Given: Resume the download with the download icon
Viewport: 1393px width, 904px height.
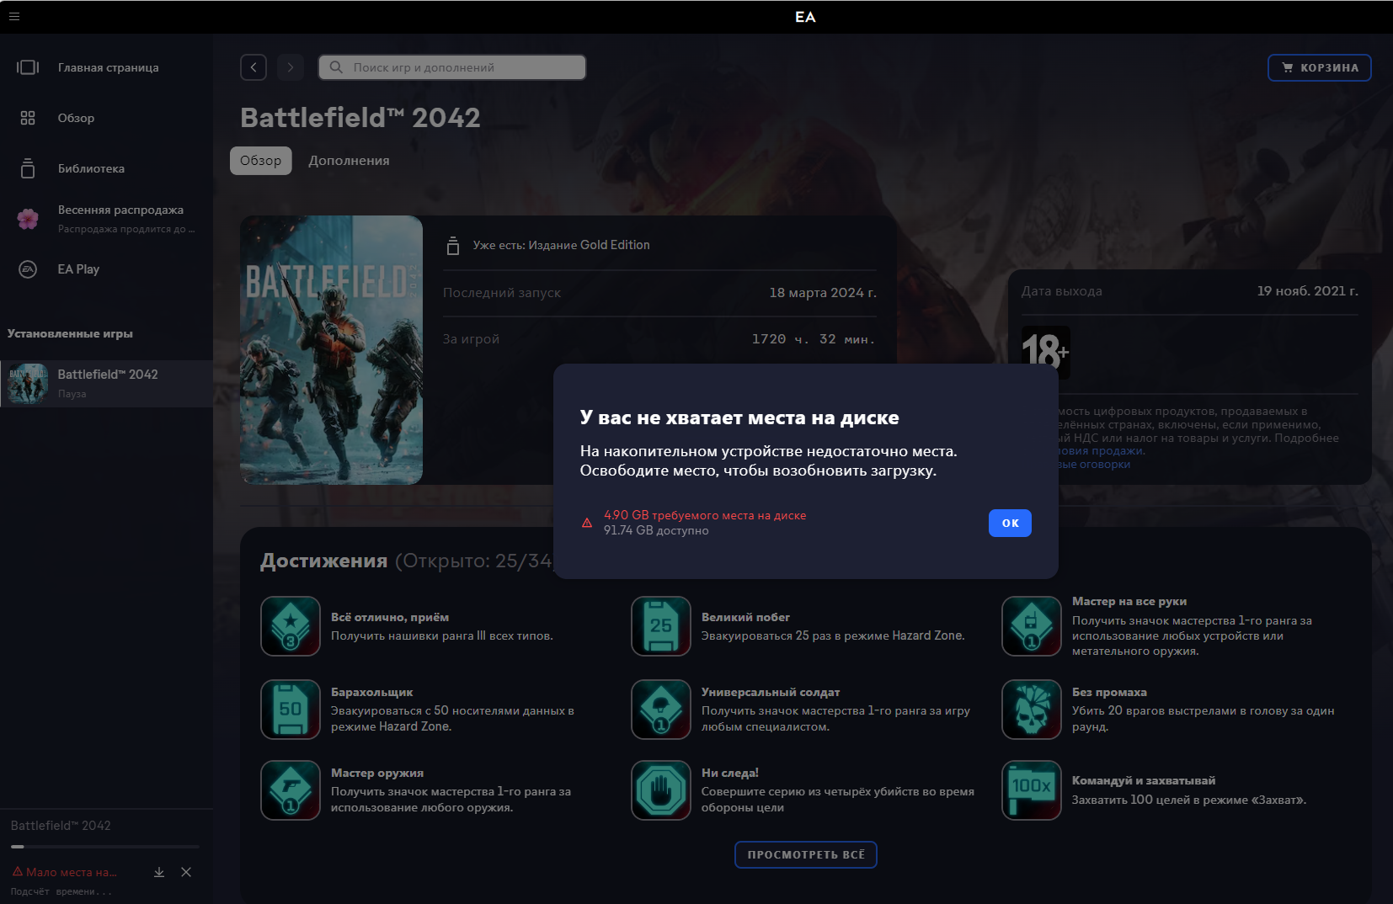Looking at the screenshot, I should click(159, 872).
